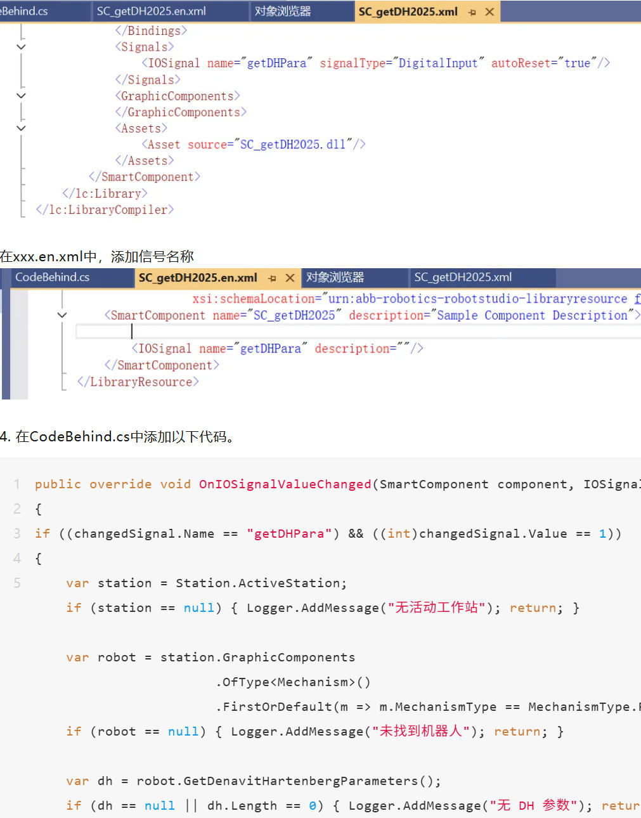Click the autoReset "true" attribute value
Screen dimensions: 641x818
pos(577,63)
